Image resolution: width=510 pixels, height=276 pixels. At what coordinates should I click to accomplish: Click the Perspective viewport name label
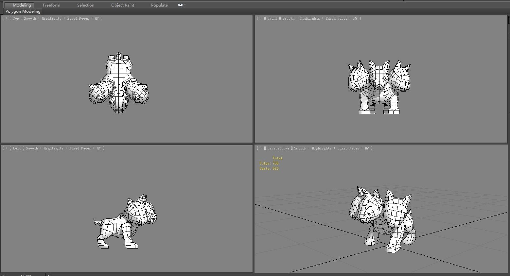278,148
